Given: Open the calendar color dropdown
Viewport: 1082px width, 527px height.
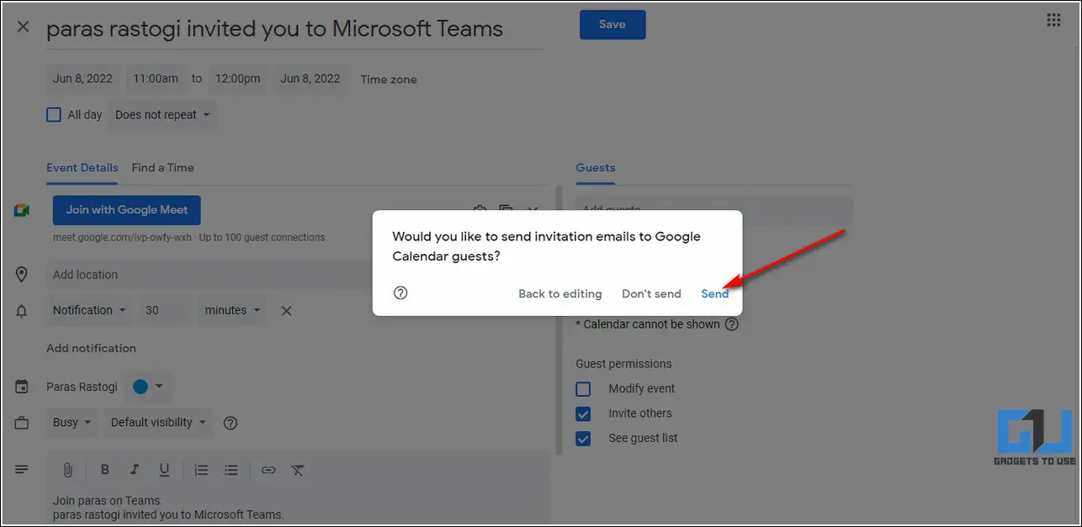Looking at the screenshot, I should coord(149,387).
